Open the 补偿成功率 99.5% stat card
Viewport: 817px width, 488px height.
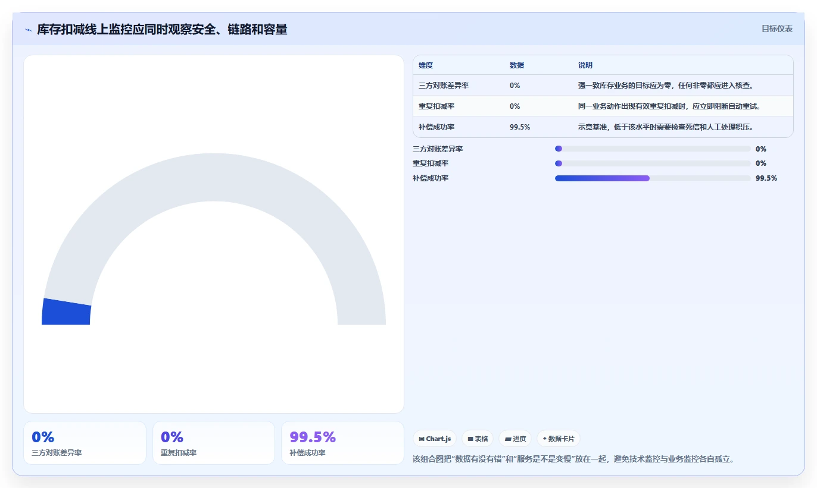coord(342,443)
